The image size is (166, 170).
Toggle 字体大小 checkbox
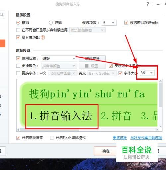click(x=120, y=73)
